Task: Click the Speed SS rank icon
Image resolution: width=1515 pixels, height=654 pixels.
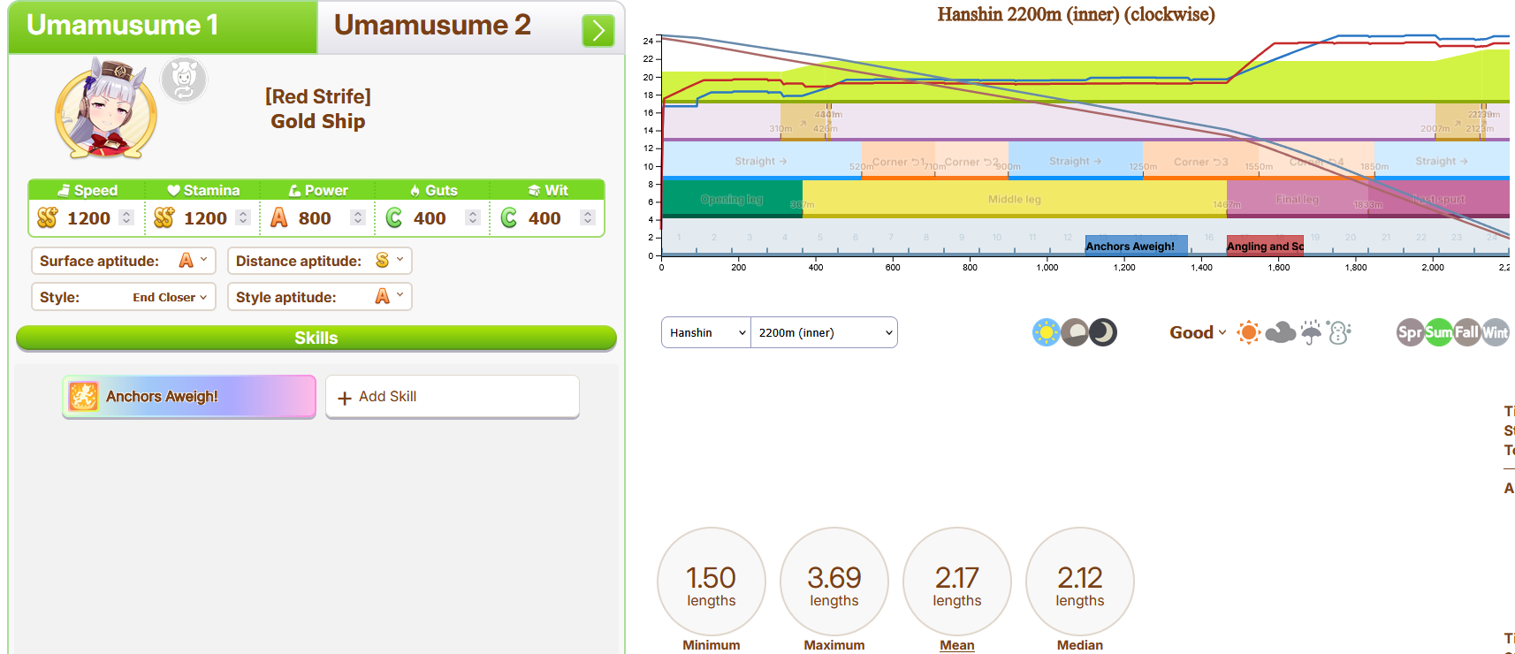Action: (48, 217)
